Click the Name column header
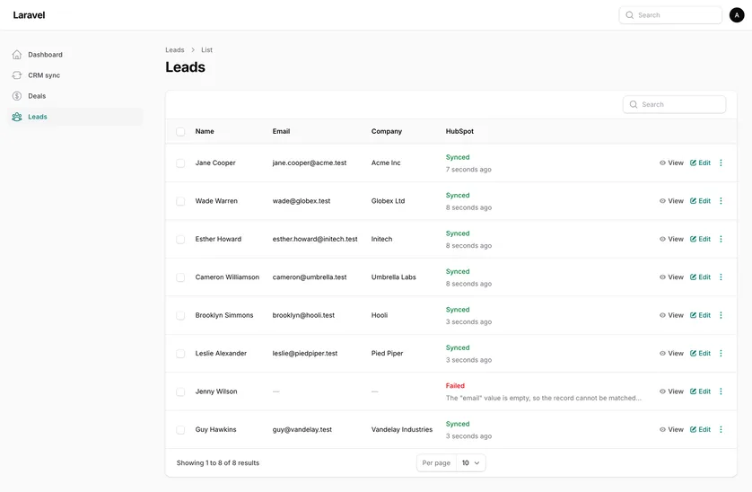 [x=205, y=131]
